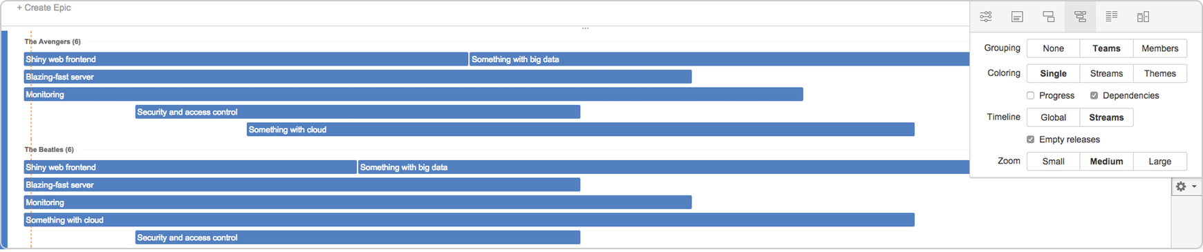Uncheck the Dependencies checkbox

click(x=1094, y=96)
